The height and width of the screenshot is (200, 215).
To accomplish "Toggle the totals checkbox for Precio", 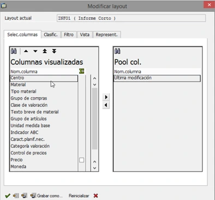I will pos(82,160).
